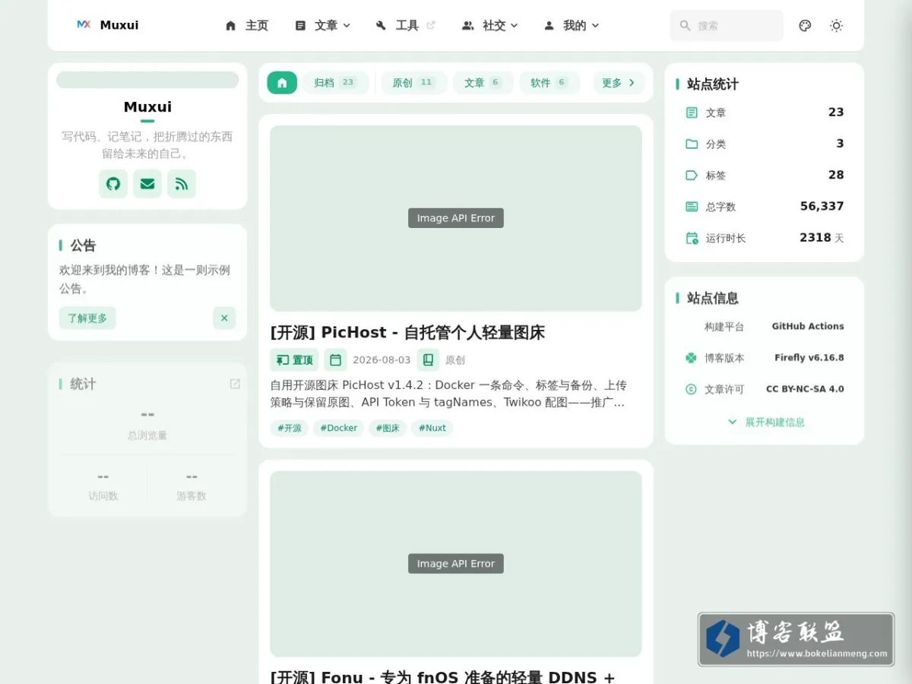The height and width of the screenshot is (684, 912).
Task: Click the 2318 天 uptime value
Action: (822, 238)
